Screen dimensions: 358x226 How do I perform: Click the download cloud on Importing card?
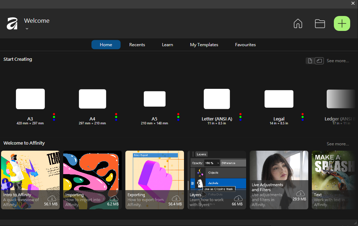click(x=114, y=198)
